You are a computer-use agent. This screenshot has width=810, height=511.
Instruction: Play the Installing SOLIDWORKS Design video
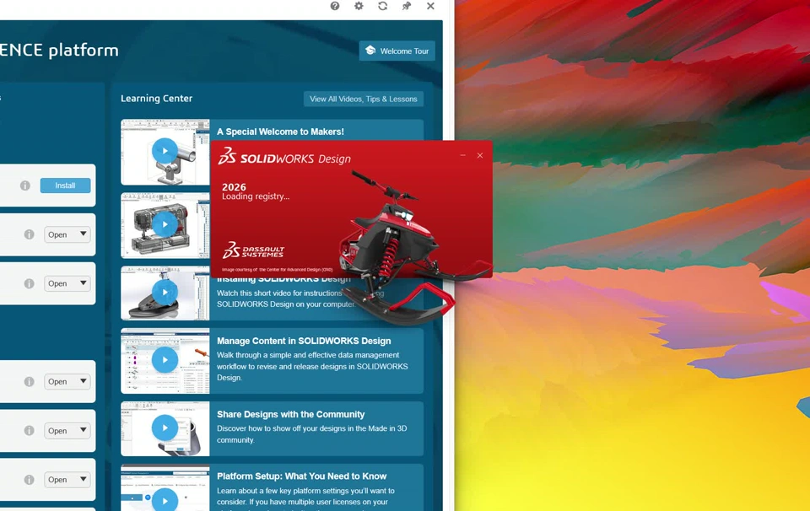[165, 292]
